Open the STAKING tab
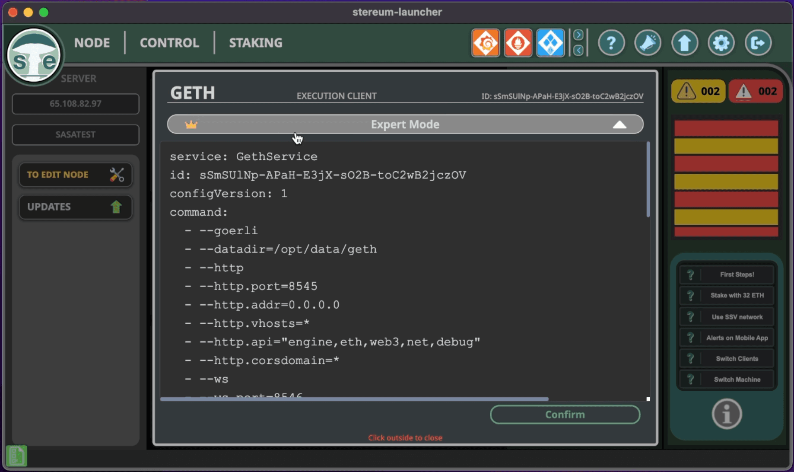 [x=256, y=43]
